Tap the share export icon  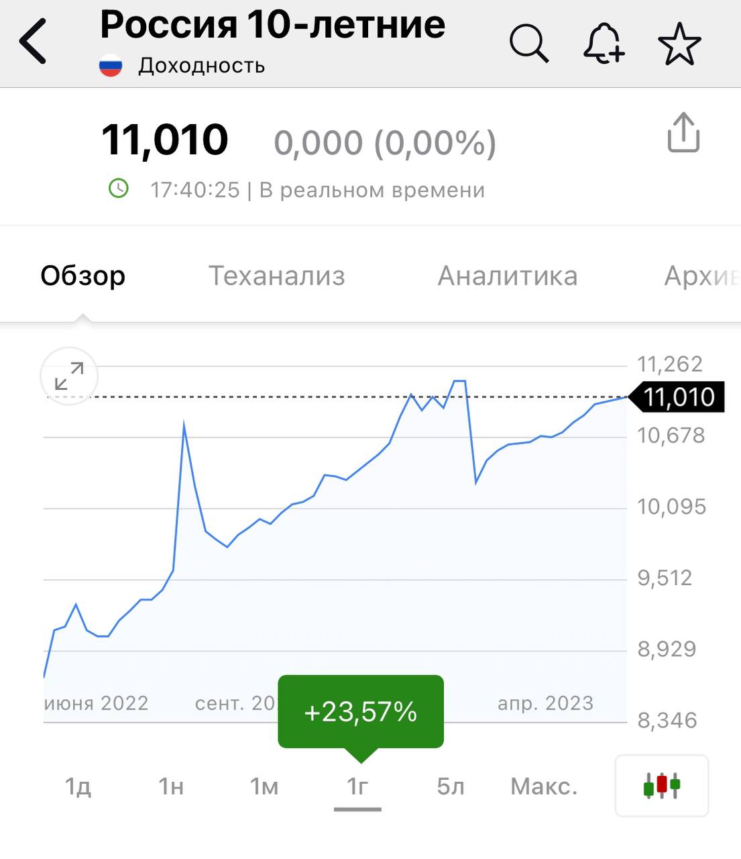[x=683, y=133]
